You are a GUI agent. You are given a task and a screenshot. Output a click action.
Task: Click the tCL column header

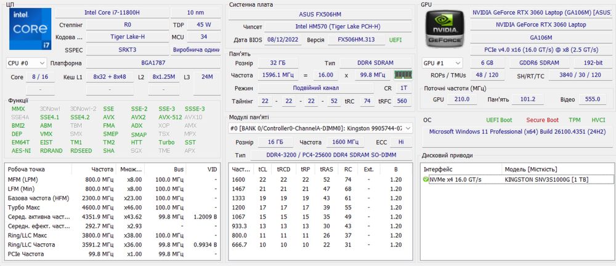point(262,169)
